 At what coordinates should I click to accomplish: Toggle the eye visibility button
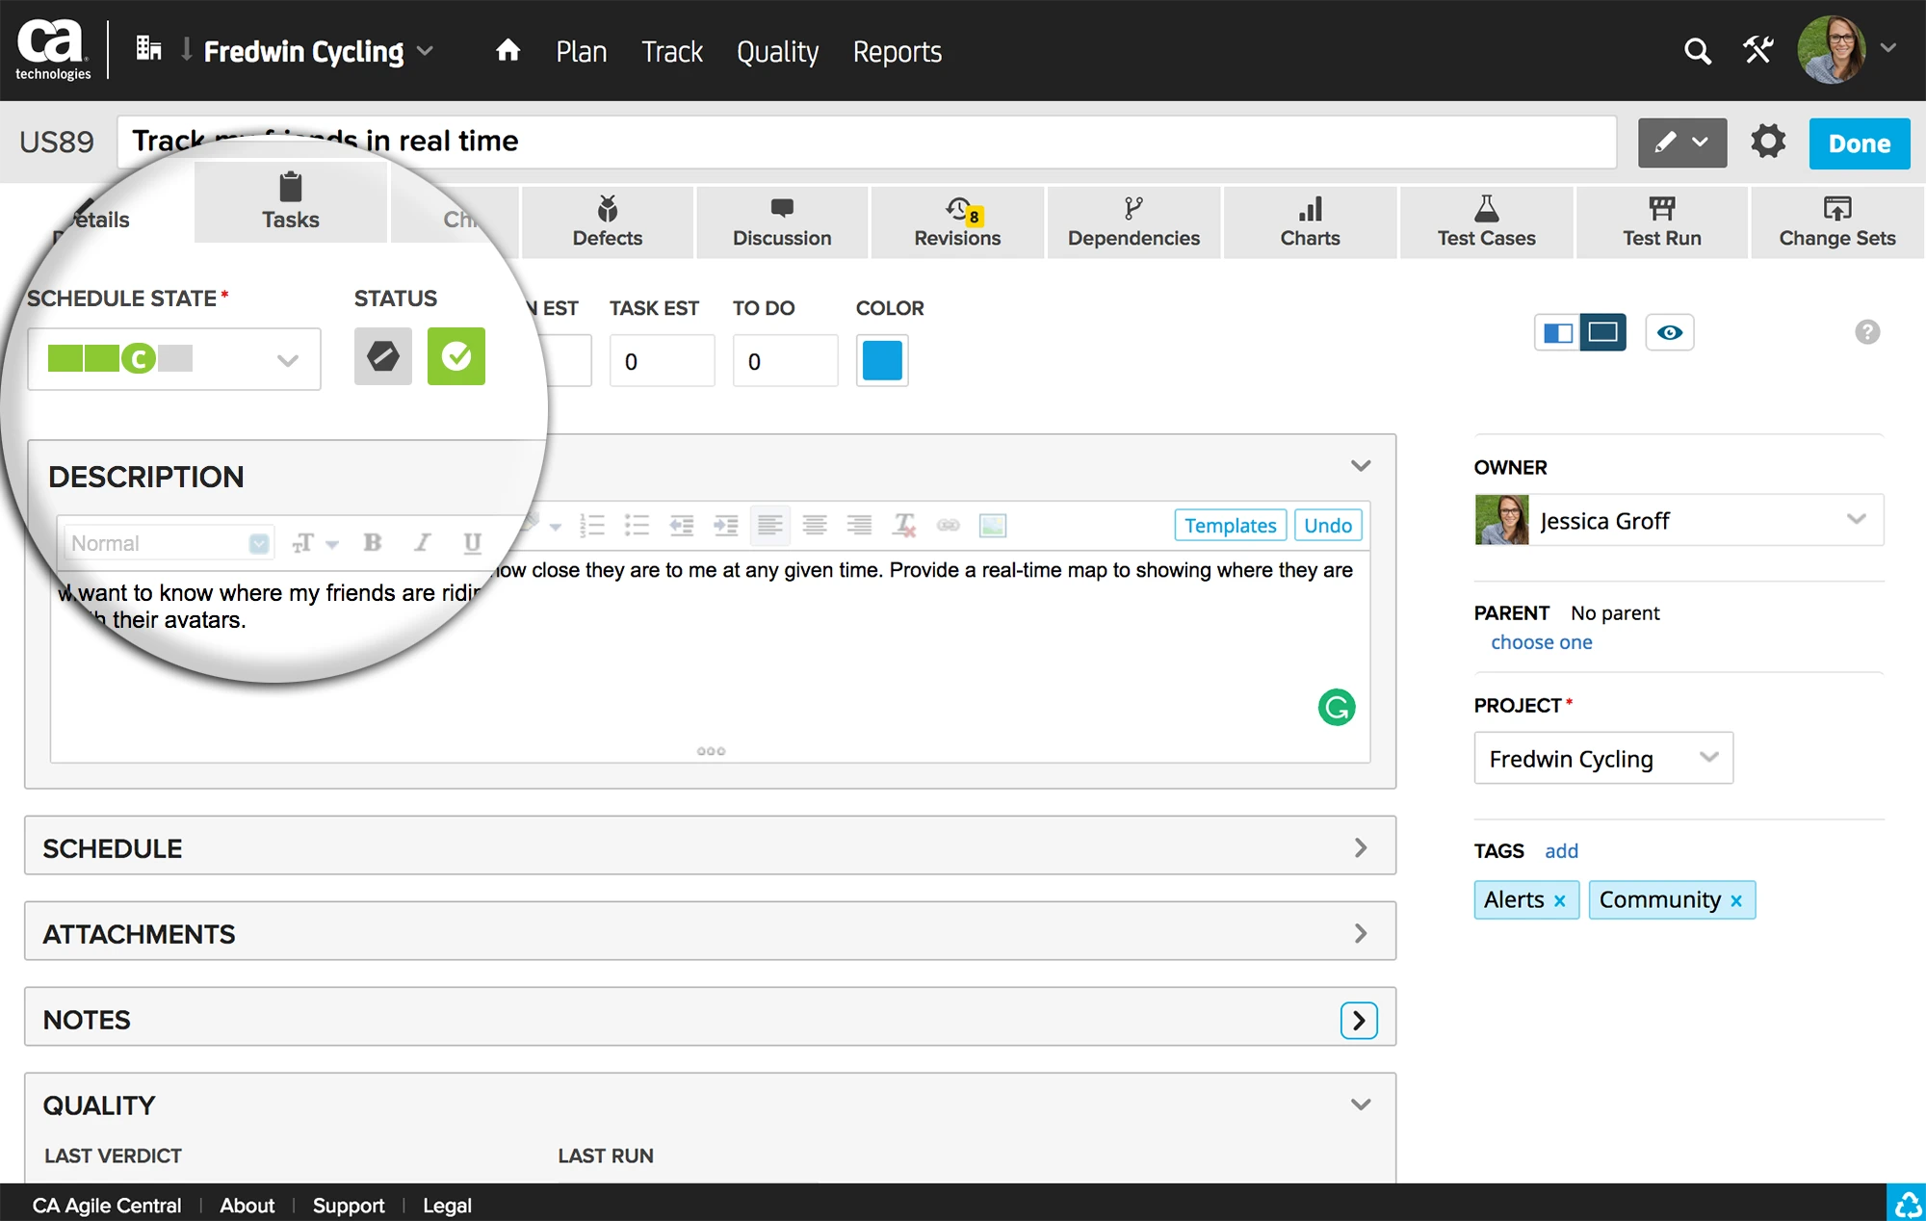pos(1670,333)
